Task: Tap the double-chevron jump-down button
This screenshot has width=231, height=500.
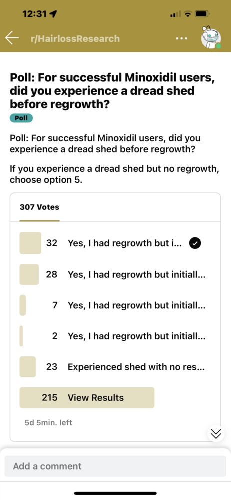Action: 216,433
